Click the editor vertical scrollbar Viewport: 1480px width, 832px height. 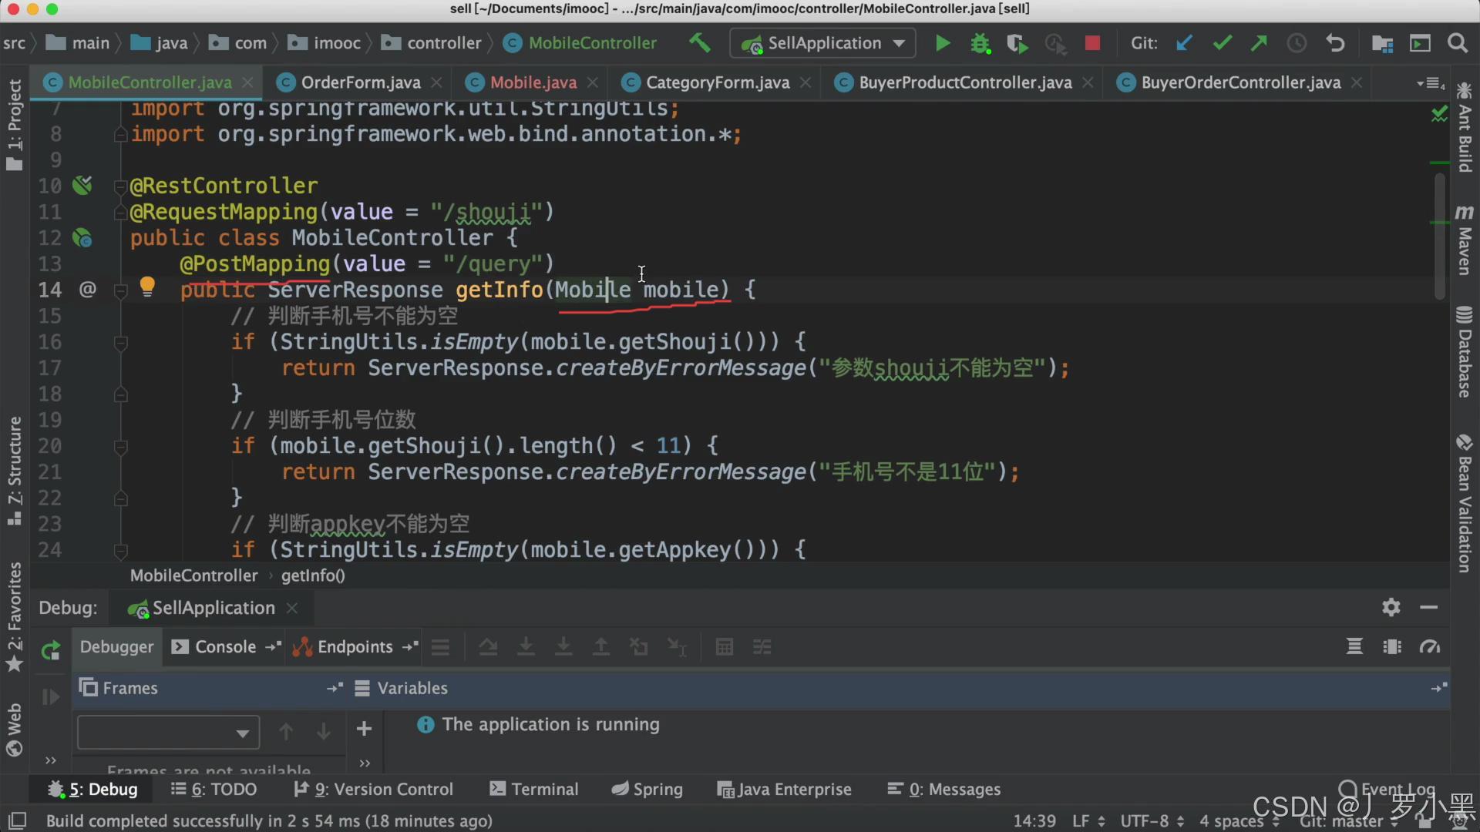point(1439,236)
